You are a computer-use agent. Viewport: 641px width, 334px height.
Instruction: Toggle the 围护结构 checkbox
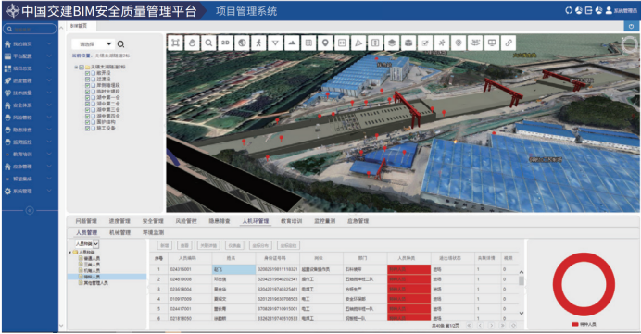87,122
